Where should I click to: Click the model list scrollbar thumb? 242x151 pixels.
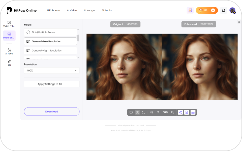78,38
